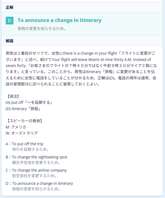Click the 【スピーカーの発音】 label
The width and height of the screenshot is (165, 198).
point(24,121)
